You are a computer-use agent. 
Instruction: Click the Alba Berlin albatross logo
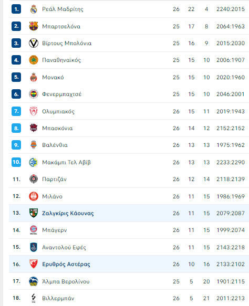pos(34,281)
